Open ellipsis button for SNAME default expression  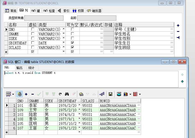[101, 34]
